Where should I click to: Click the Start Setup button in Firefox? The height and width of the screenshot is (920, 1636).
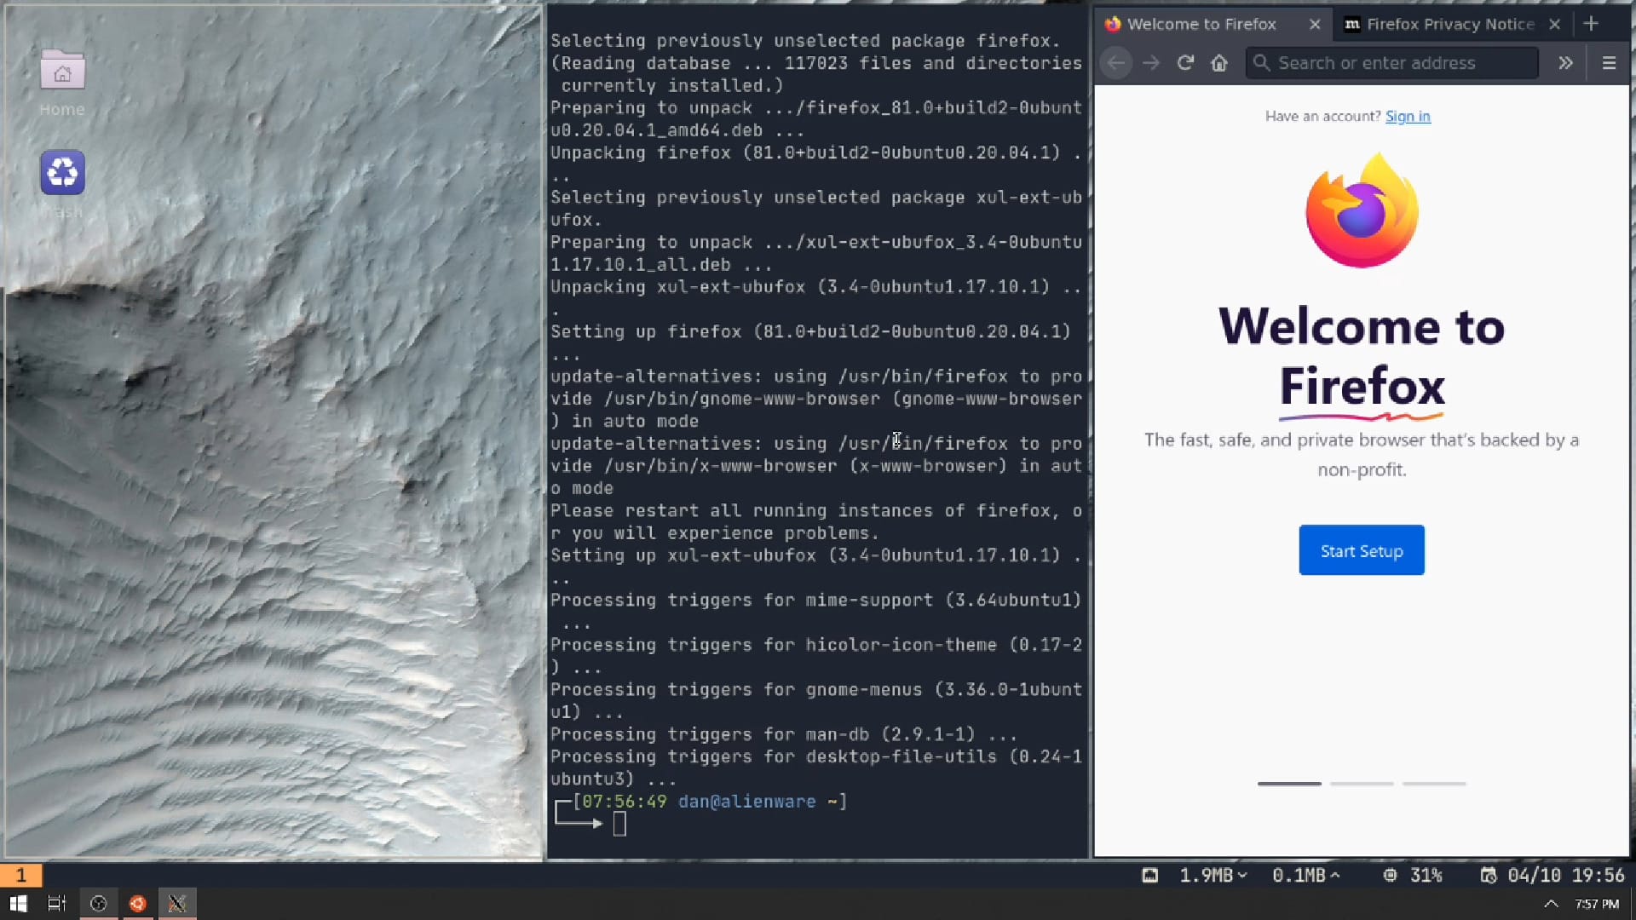(1362, 550)
